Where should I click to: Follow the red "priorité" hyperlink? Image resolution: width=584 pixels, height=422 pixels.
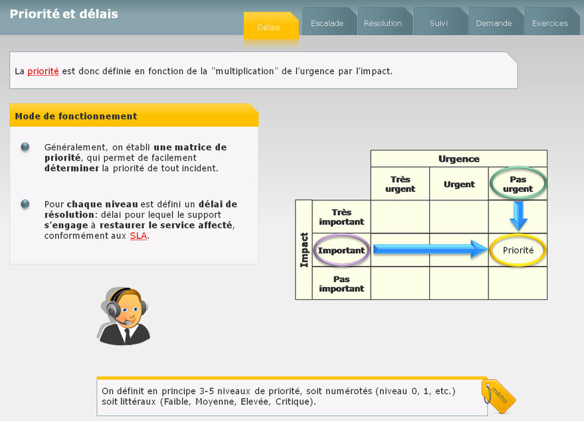click(43, 71)
